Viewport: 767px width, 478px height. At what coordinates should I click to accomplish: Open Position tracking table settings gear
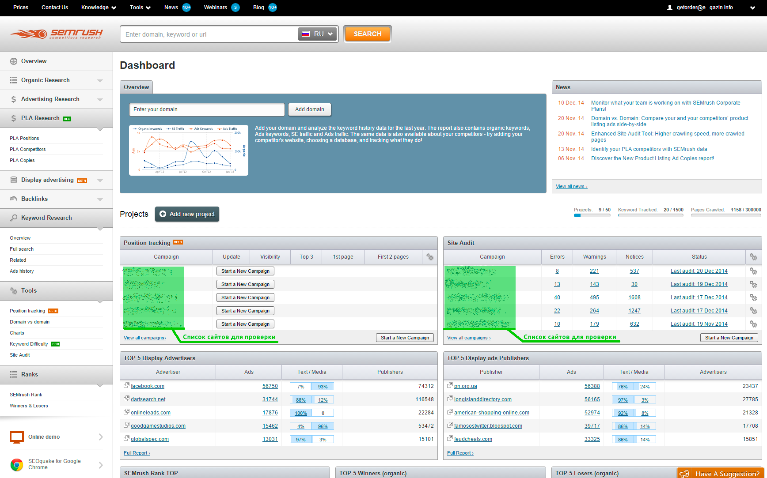[x=430, y=257]
